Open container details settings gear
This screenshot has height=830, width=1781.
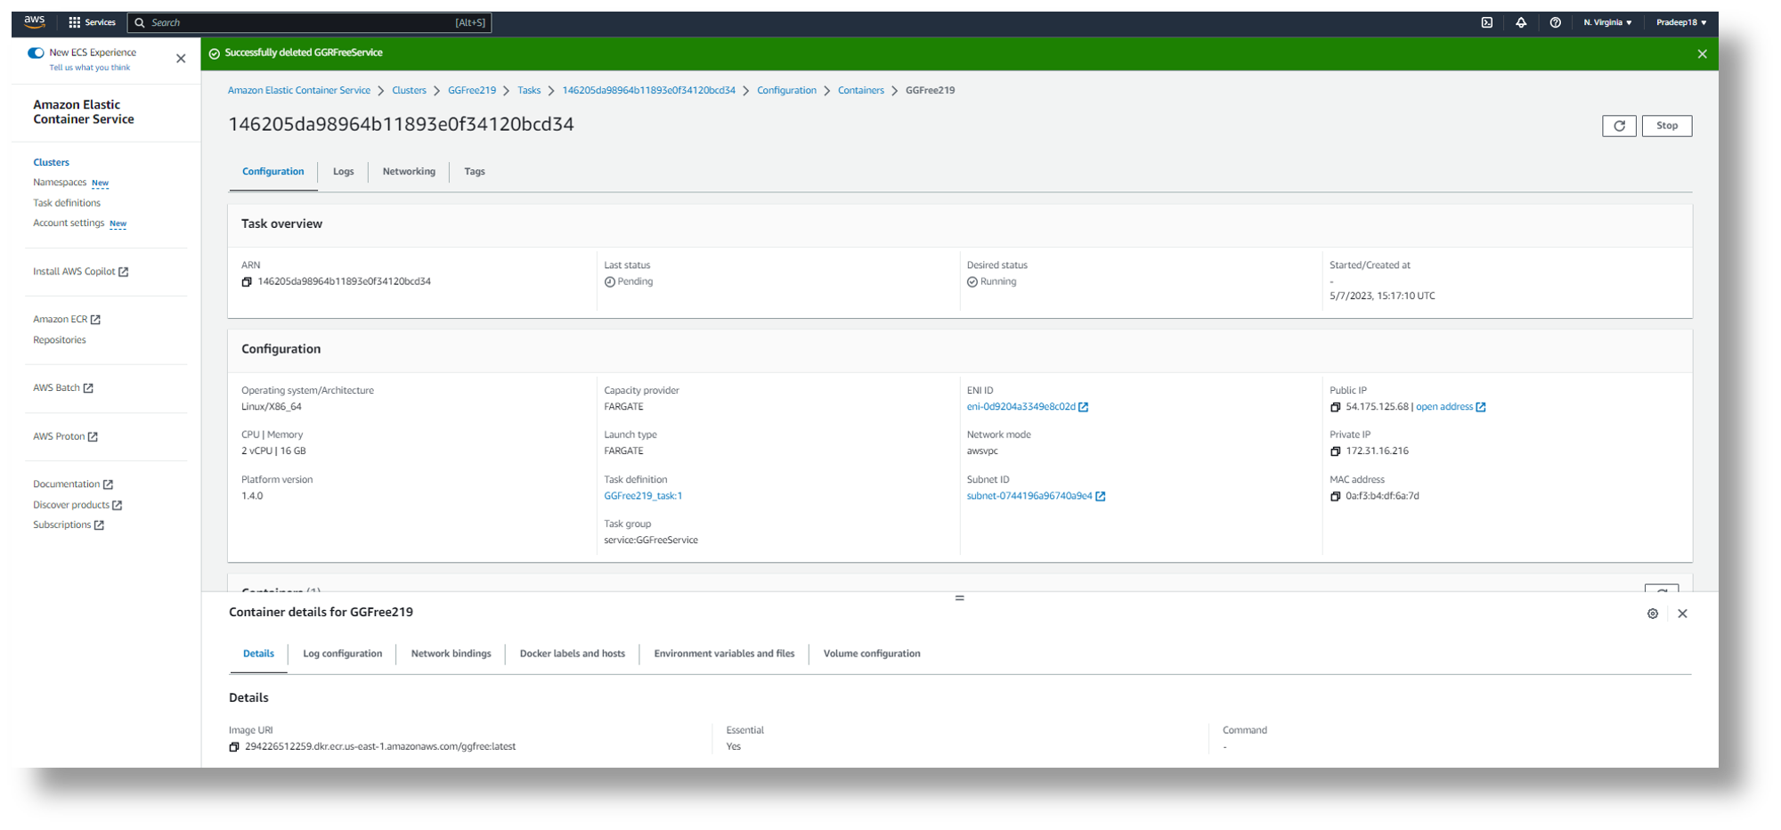[x=1653, y=614]
